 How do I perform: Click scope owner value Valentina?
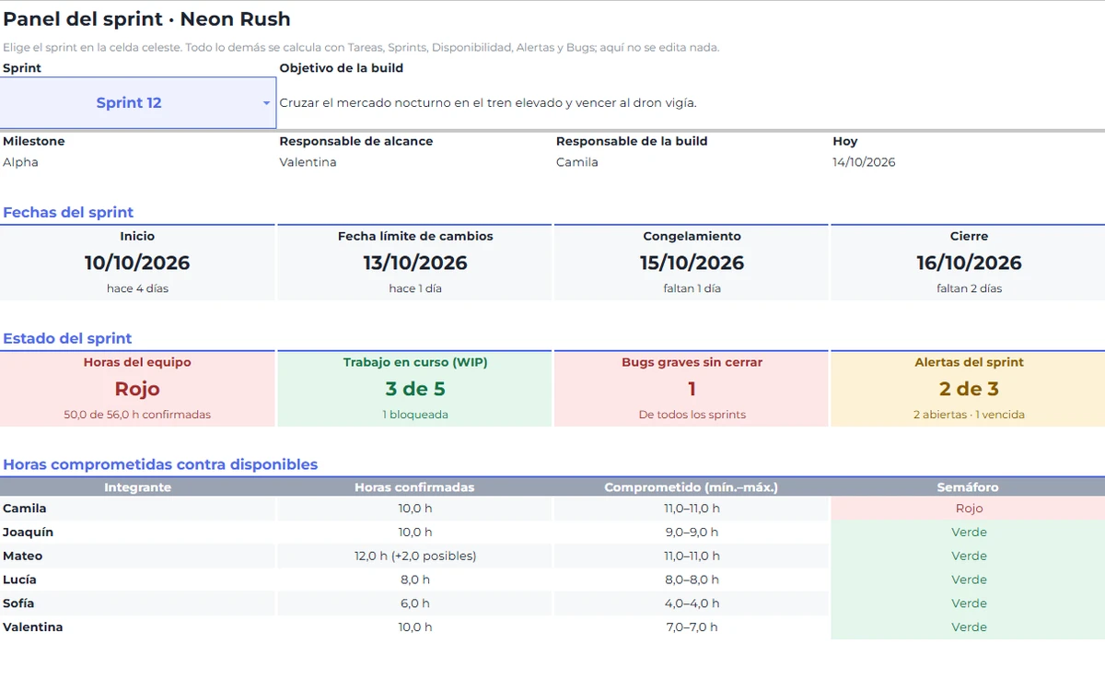pyautogui.click(x=308, y=162)
